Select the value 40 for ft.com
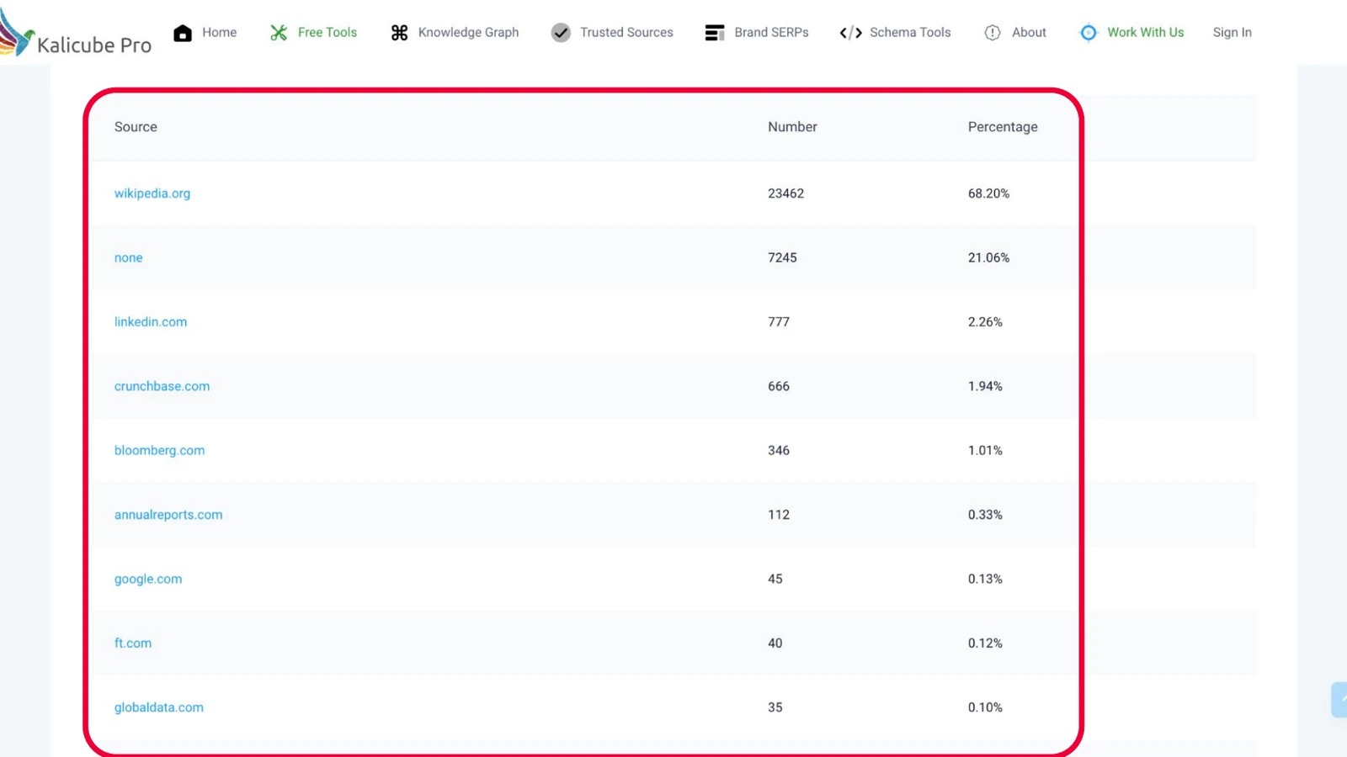The width and height of the screenshot is (1347, 757). (x=775, y=643)
